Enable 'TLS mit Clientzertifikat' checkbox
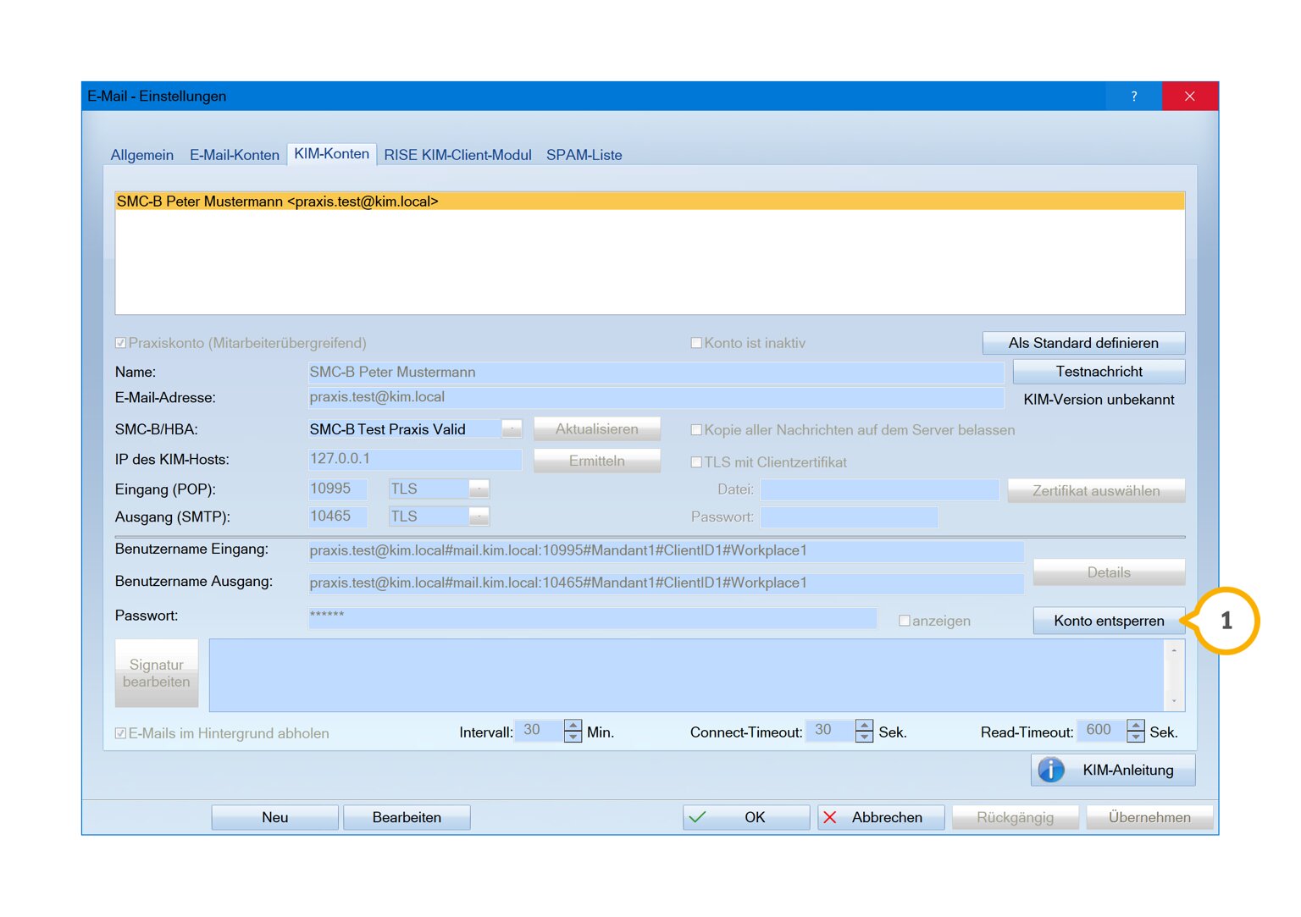Viewport: 1301px width, 917px height. pyautogui.click(x=696, y=462)
